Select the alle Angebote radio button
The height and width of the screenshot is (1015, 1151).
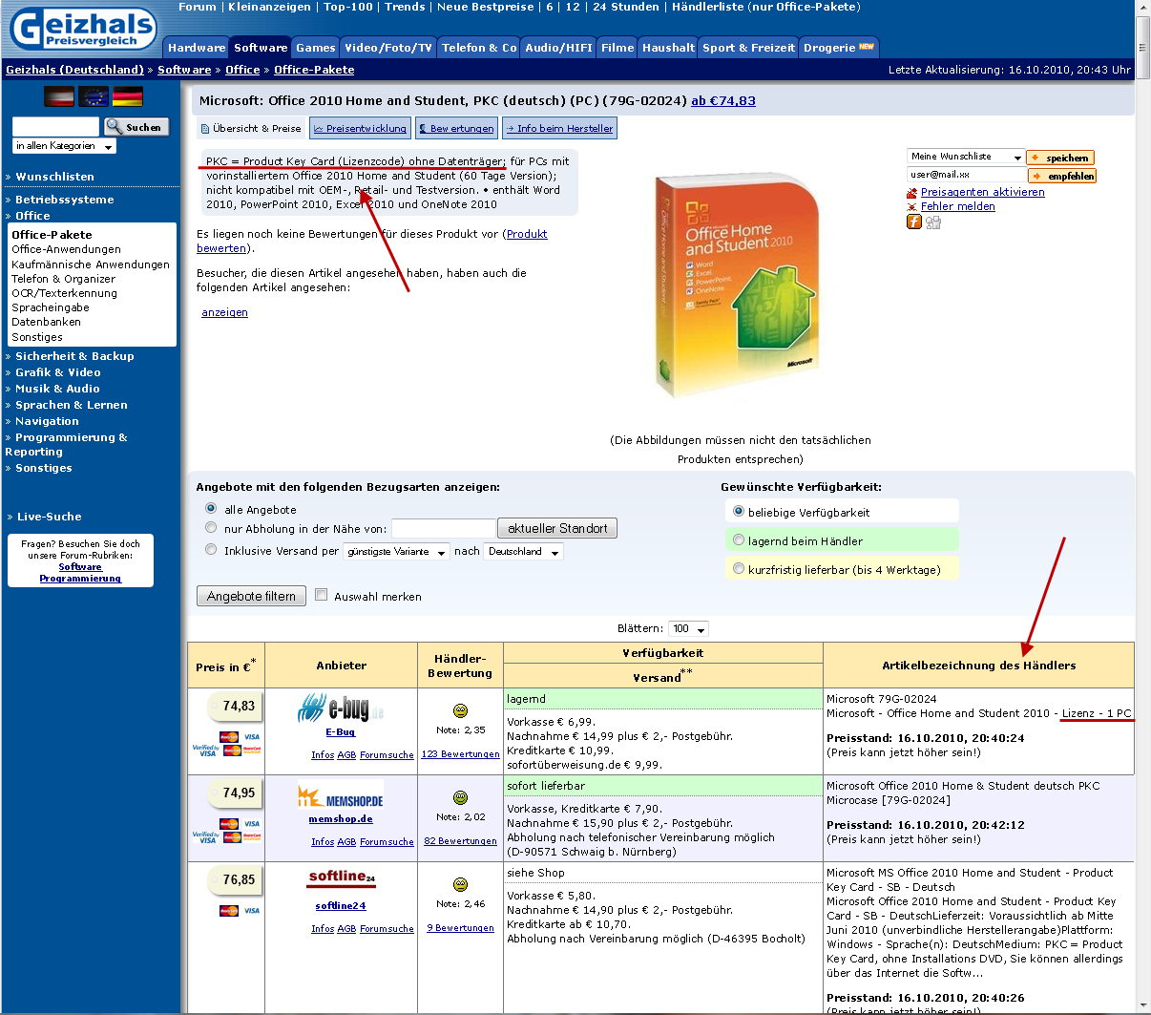[x=211, y=509]
